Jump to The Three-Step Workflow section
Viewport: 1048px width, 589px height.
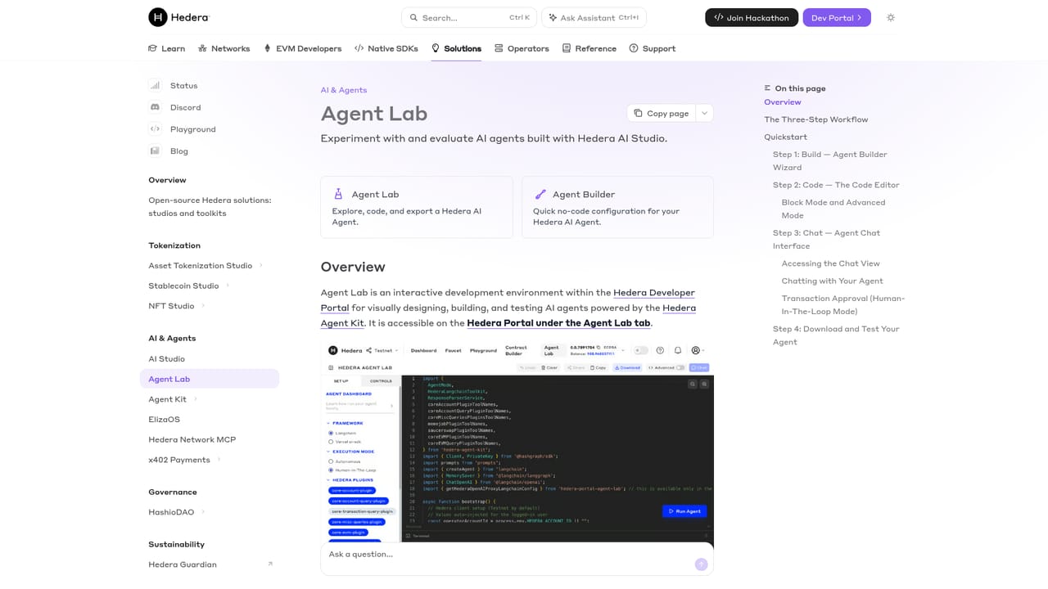[x=815, y=119]
